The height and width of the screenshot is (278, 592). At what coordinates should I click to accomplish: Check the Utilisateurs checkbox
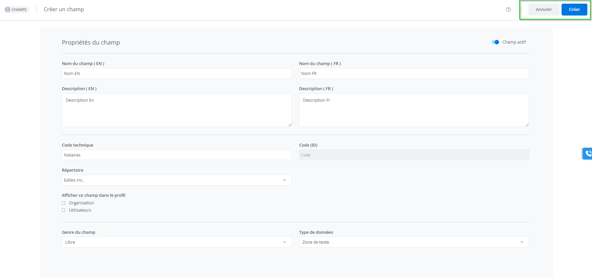64,210
